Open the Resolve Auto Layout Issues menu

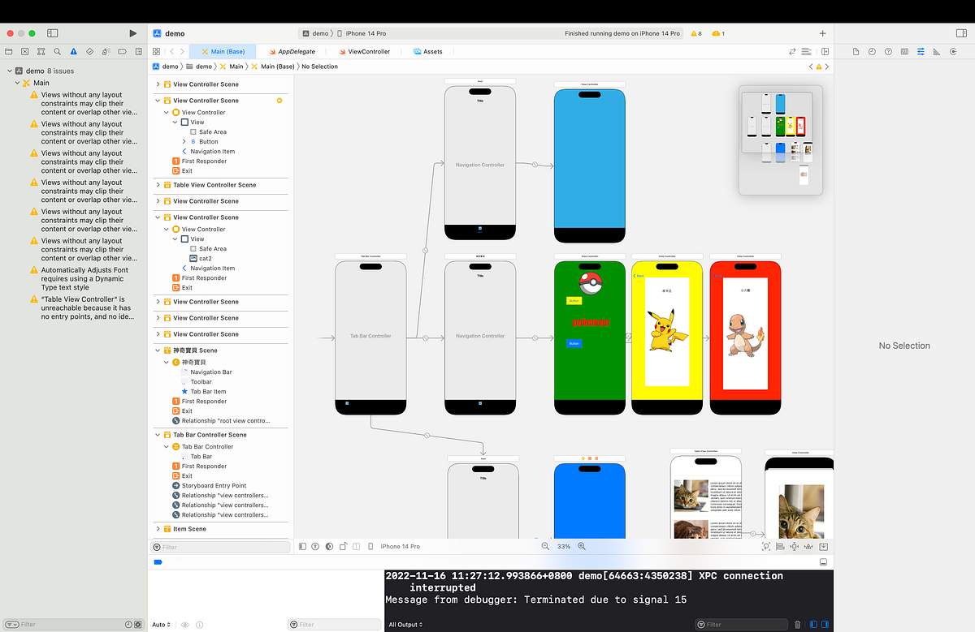(x=808, y=546)
